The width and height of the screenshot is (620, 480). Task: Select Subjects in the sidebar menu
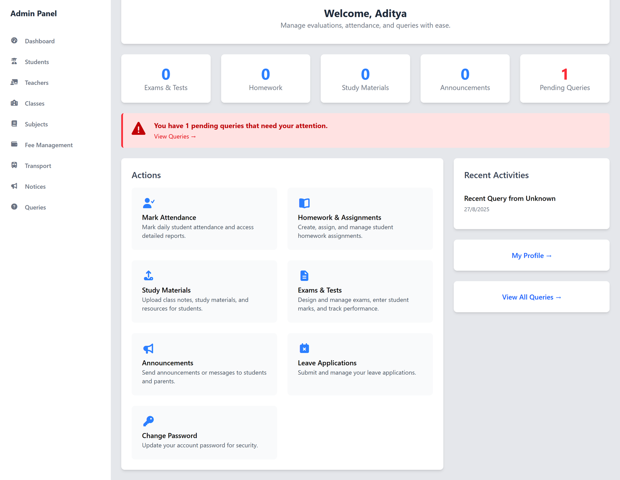point(36,124)
